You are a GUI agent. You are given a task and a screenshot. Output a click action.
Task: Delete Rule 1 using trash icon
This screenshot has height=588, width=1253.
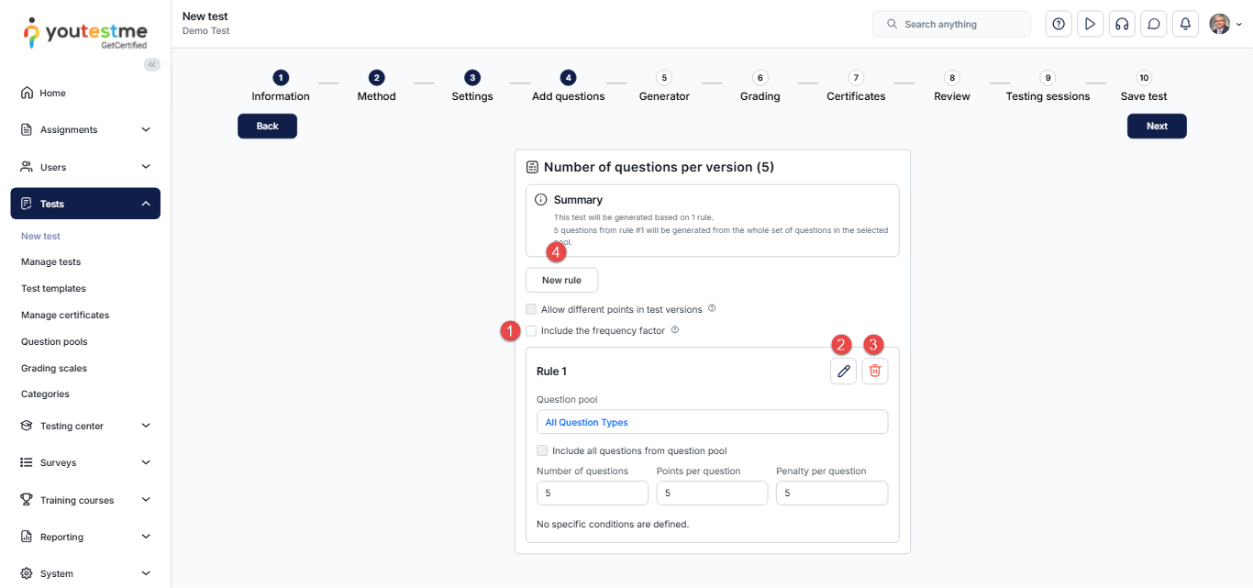[875, 371]
